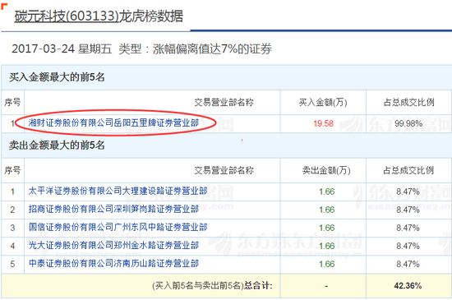Image resolution: width=452 pixels, height=300 pixels.
Task: Open 中泰证券济南历山路证券营业部 link
Action: coord(113,264)
